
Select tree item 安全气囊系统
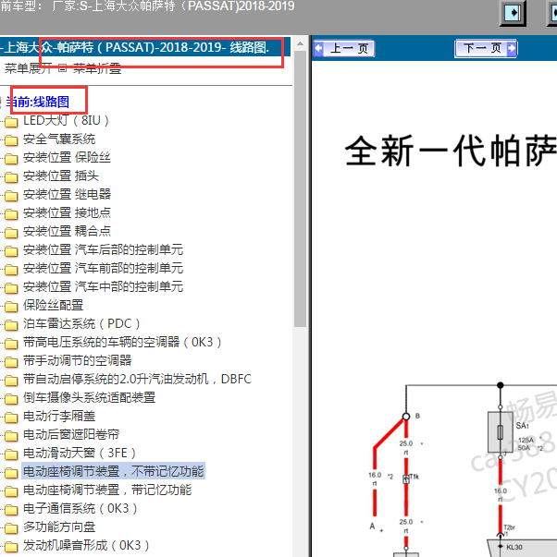point(59,139)
